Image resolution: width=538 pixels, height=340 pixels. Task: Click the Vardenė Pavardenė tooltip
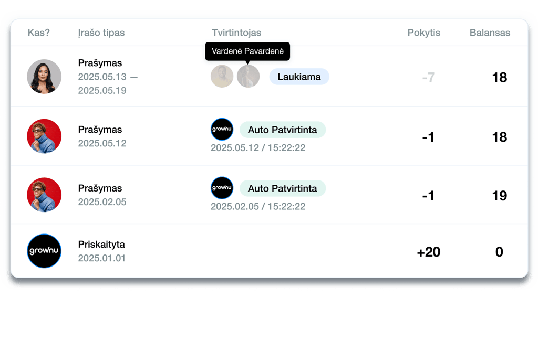(247, 51)
